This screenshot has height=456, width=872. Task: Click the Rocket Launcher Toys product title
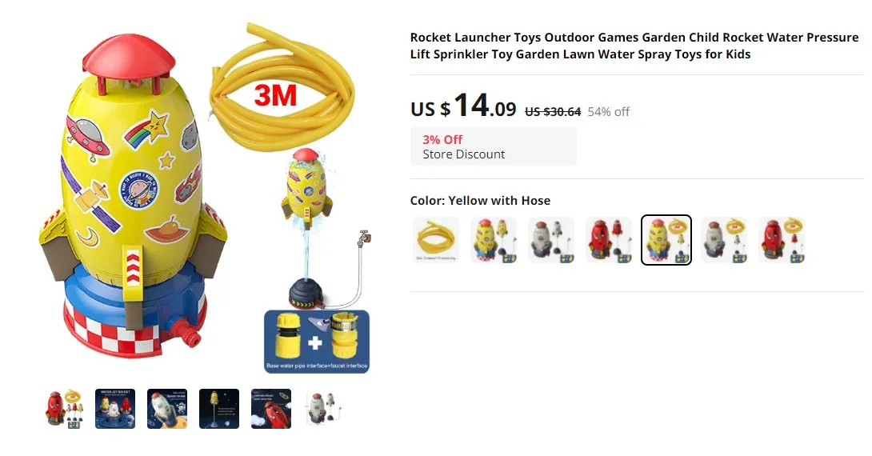point(634,46)
